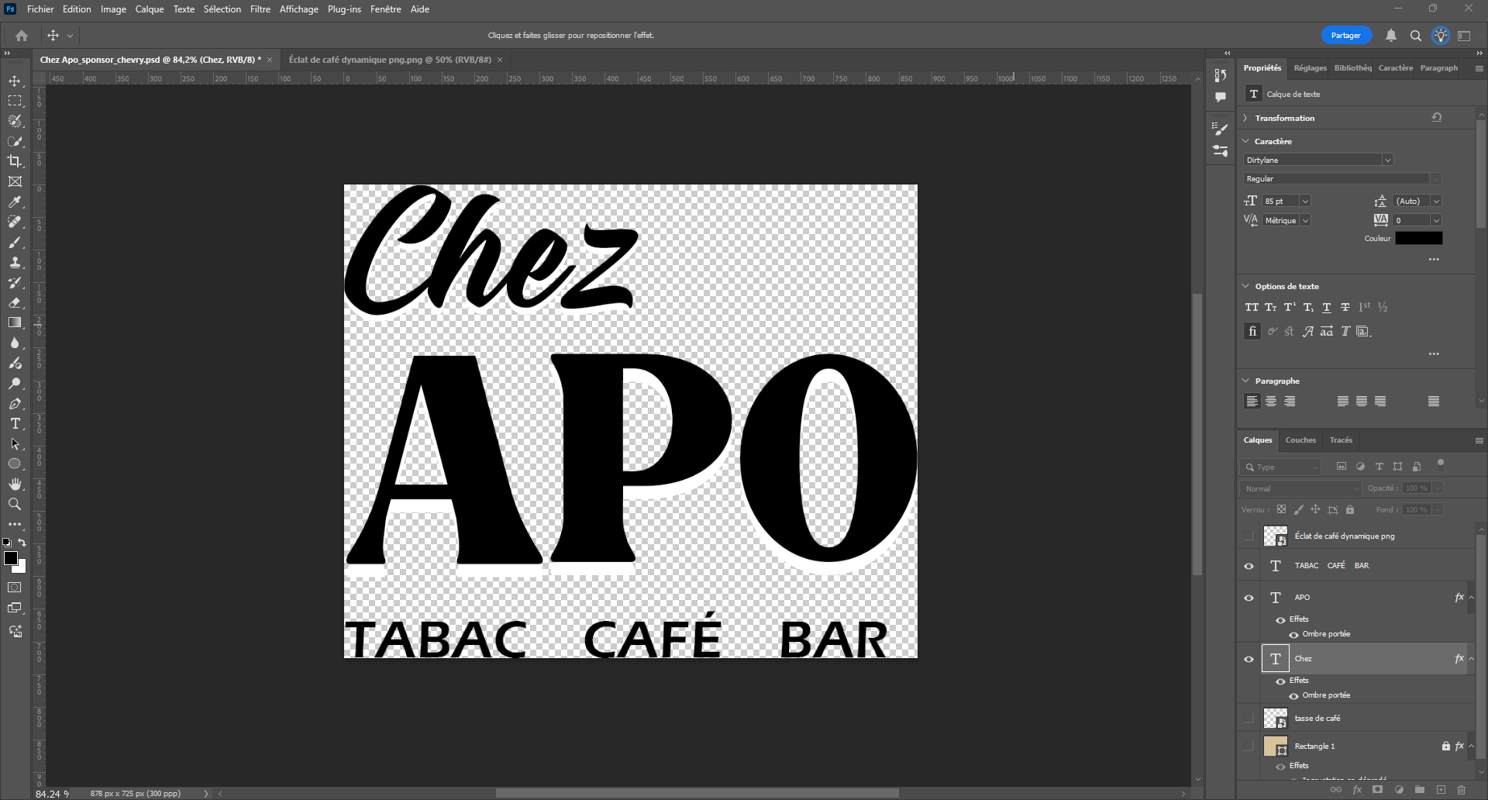Open the Fenêtre menu

[386, 9]
